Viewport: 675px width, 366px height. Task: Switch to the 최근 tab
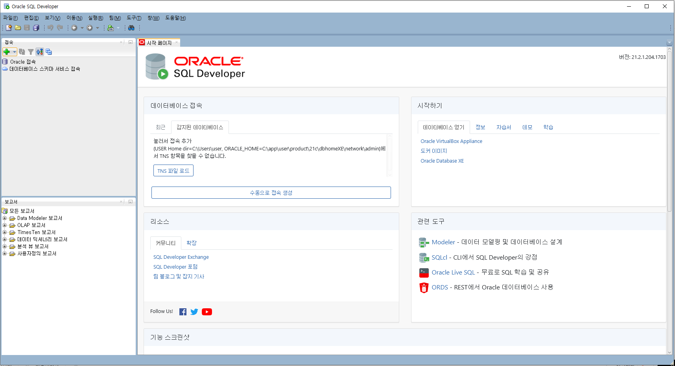tap(160, 127)
